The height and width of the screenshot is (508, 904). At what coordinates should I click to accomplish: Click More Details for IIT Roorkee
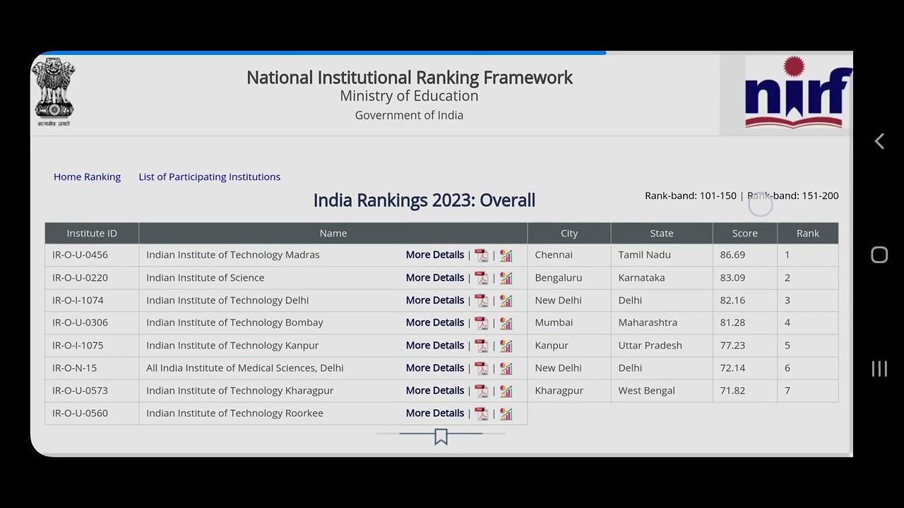pyautogui.click(x=434, y=413)
